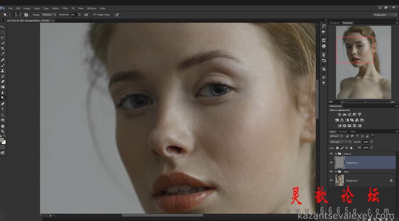Select the Rectangle shape tool
The height and width of the screenshot is (221, 399).
(2, 120)
